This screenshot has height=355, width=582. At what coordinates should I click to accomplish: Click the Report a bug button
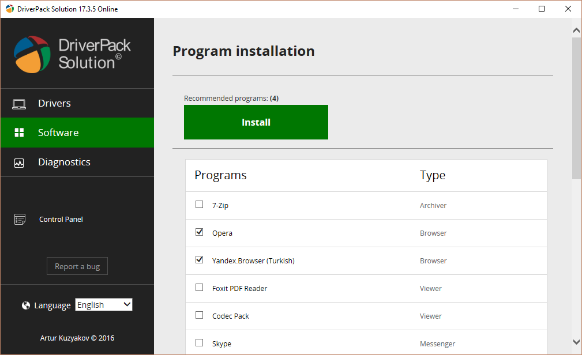coord(77,266)
